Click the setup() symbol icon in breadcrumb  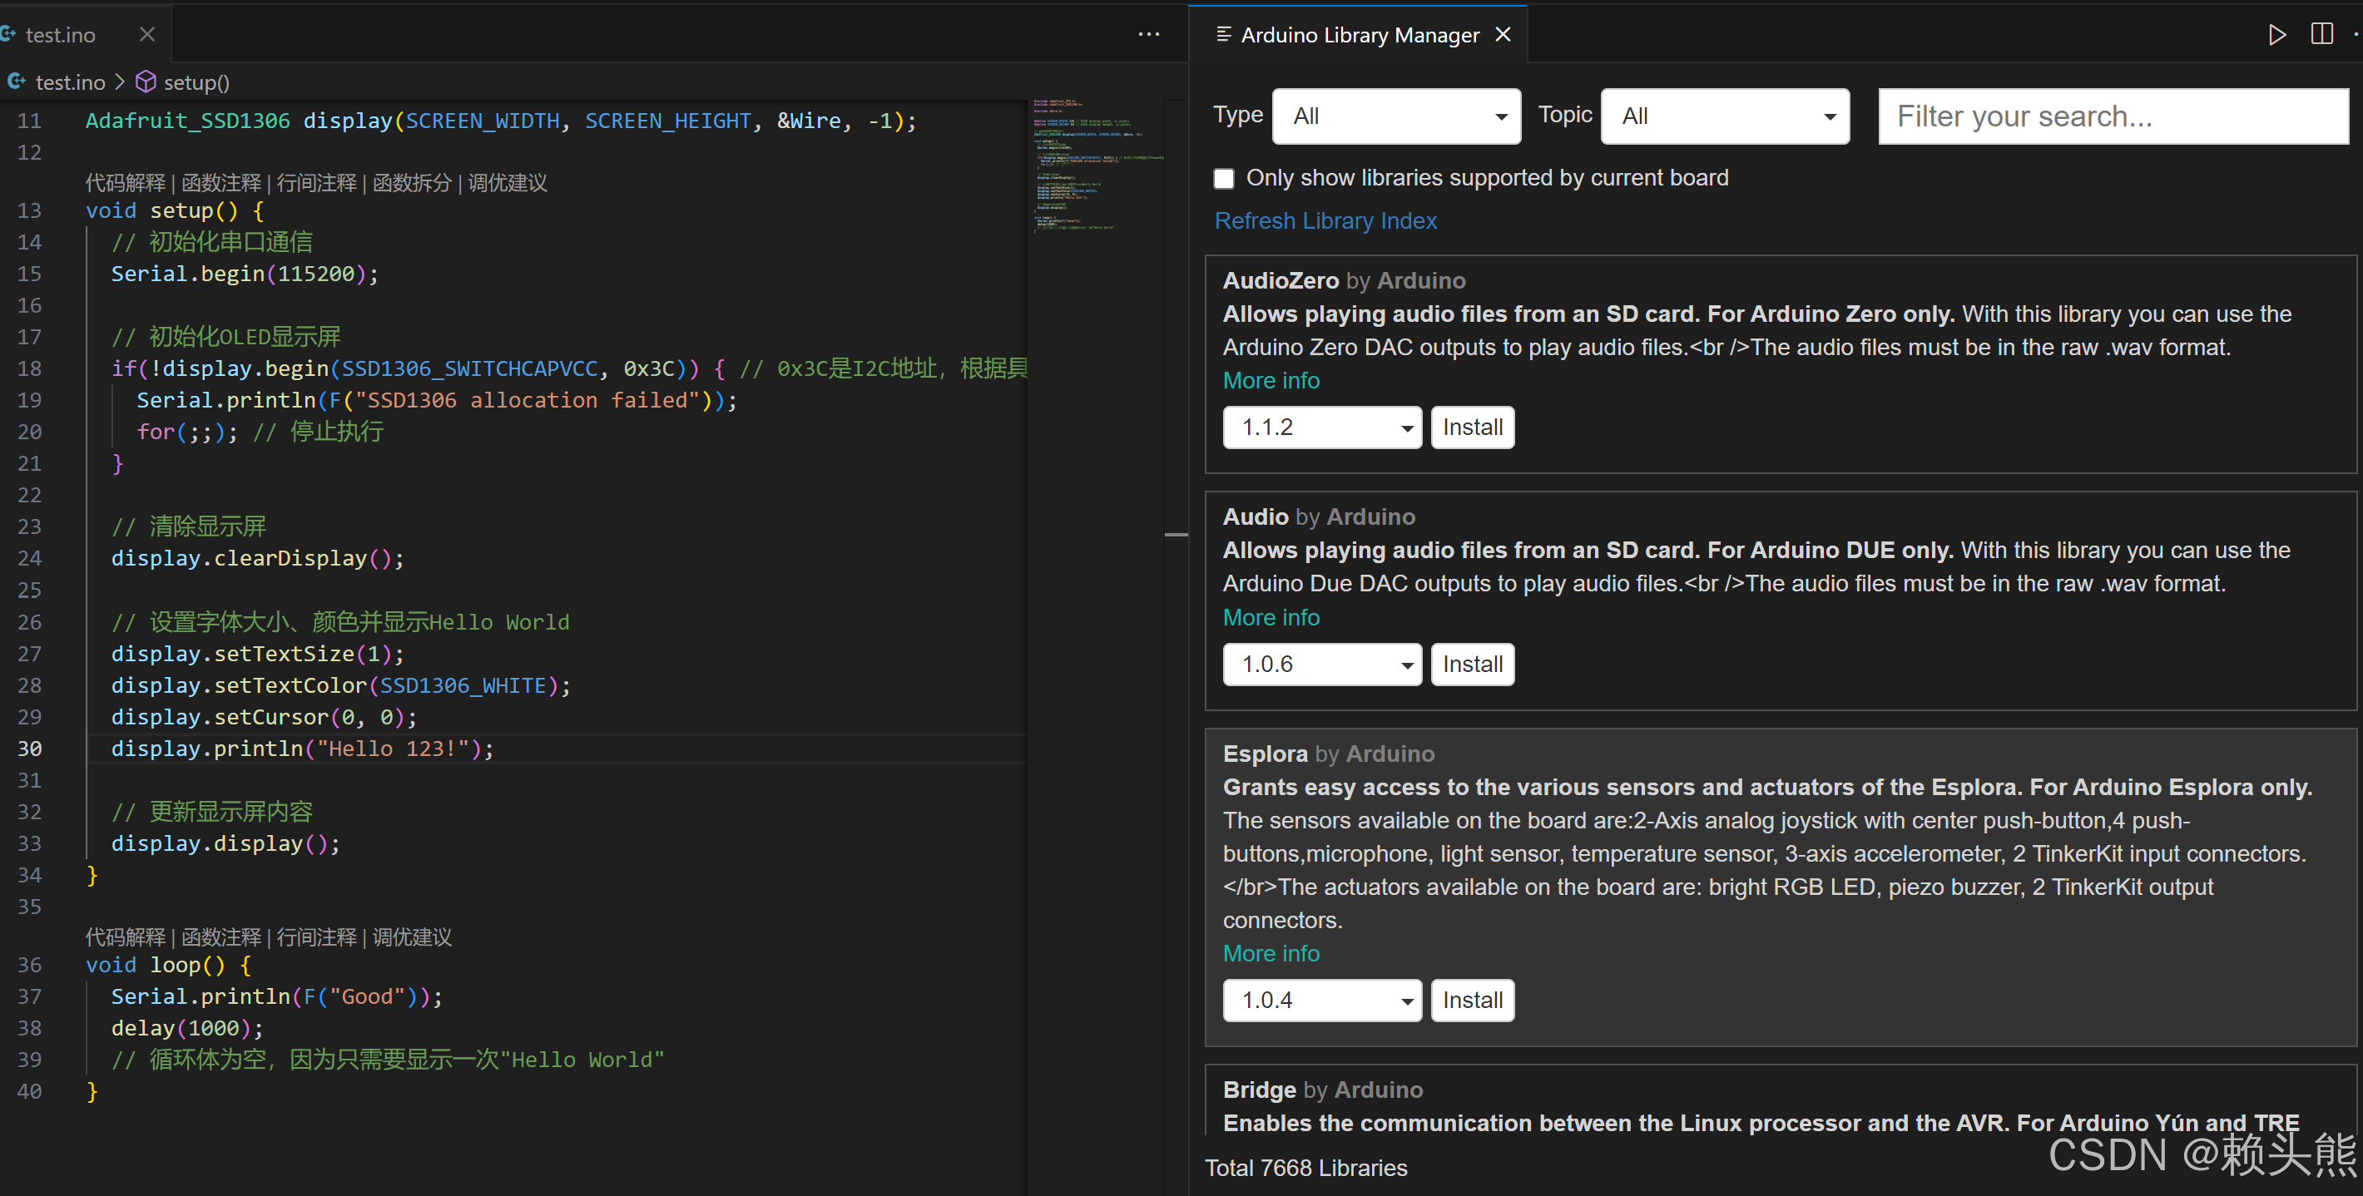(146, 82)
